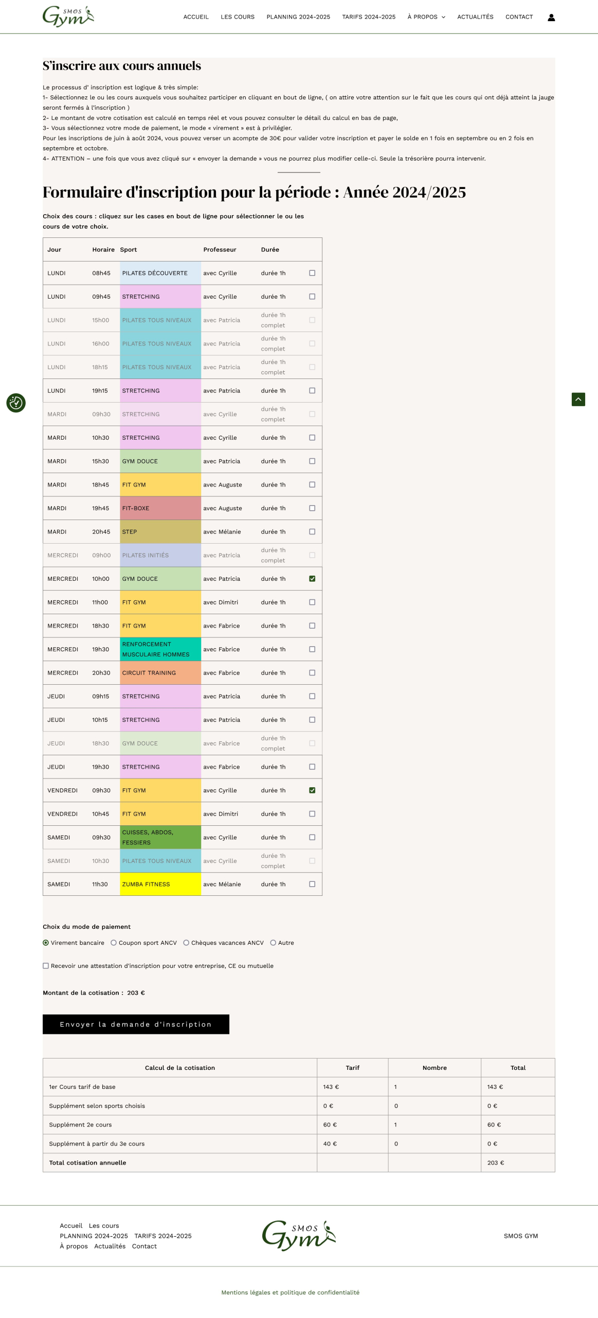Screen dimensions: 598x1318
Task: Enable attestation d'inscription checkbox
Action: tap(46, 966)
